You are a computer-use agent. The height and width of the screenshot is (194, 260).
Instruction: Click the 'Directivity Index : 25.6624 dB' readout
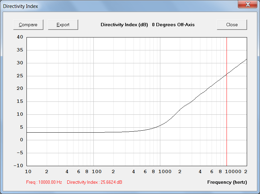coord(94,182)
